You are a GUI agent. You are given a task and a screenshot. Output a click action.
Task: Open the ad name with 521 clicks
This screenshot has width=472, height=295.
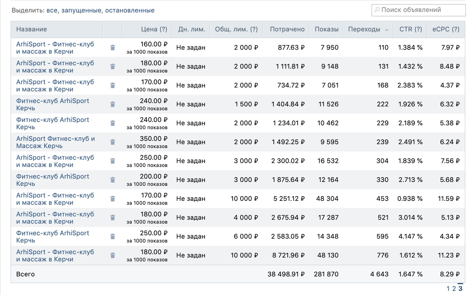[55, 218]
